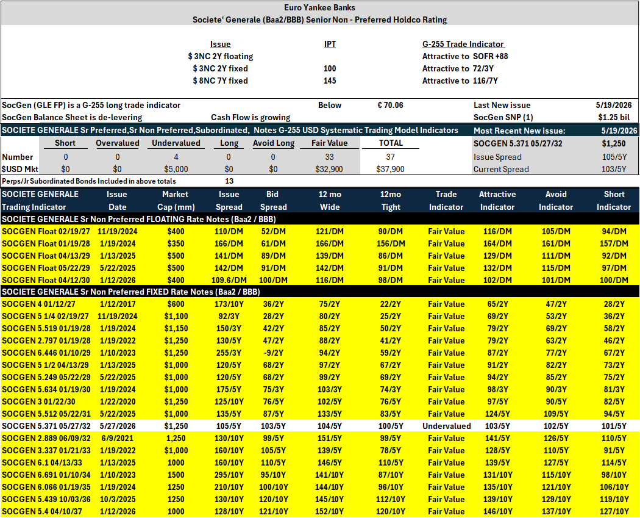Viewport: 640px width, 518px height.
Task: Click the Short Indicator column header
Action: pos(613,201)
